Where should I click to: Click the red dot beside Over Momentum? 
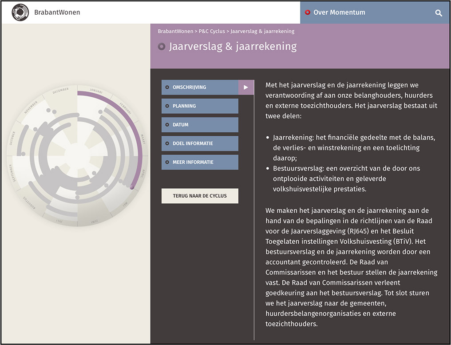307,12
